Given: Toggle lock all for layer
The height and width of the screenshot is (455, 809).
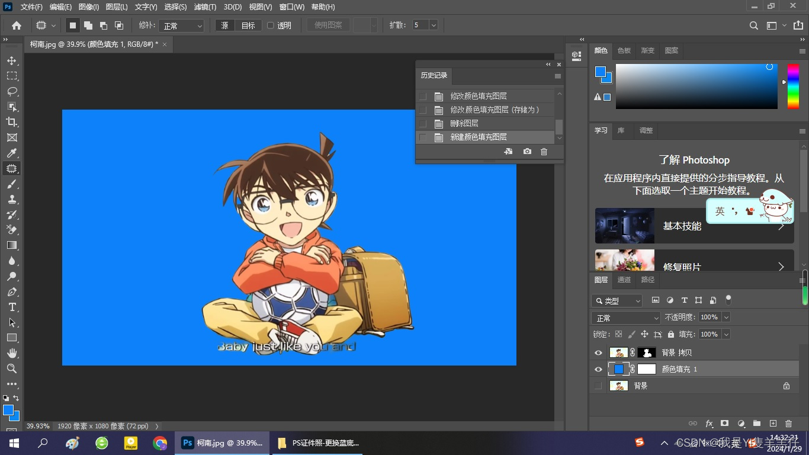Looking at the screenshot, I should (671, 334).
